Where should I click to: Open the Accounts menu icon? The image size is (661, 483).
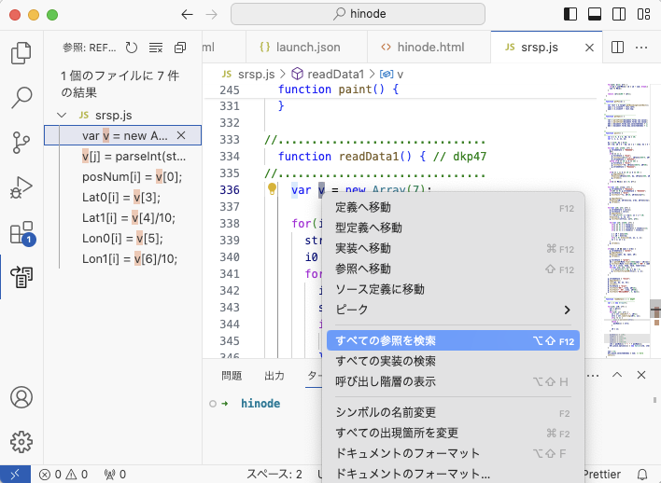click(21, 397)
